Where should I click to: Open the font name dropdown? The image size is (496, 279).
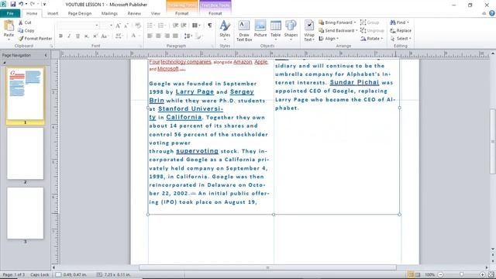pyautogui.click(x=96, y=26)
